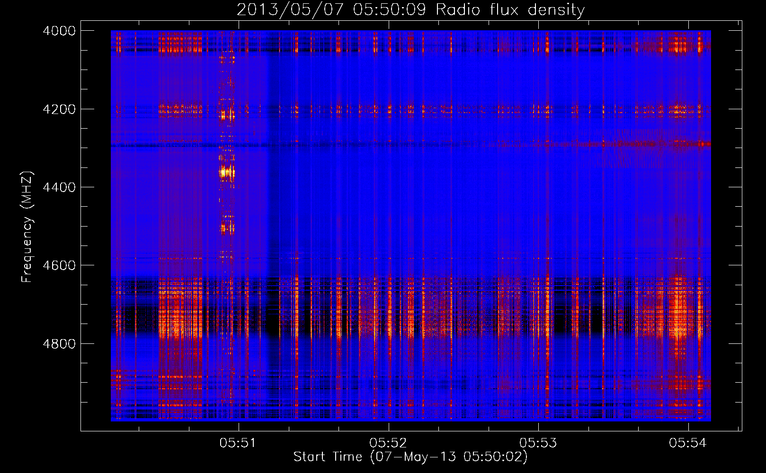Screen dimensions: 766x473
Task: Click the bright yellow burst near 4360 MHz
Action: point(227,172)
